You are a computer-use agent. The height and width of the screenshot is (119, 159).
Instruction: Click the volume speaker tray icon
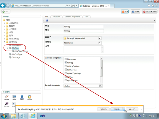154,116
